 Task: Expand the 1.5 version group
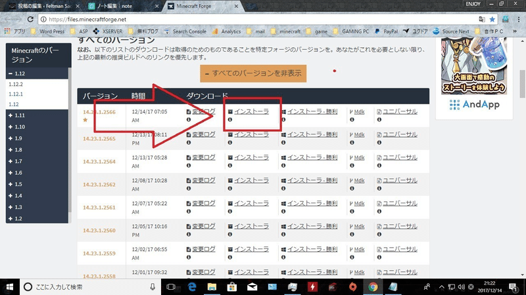[x=37, y=184]
